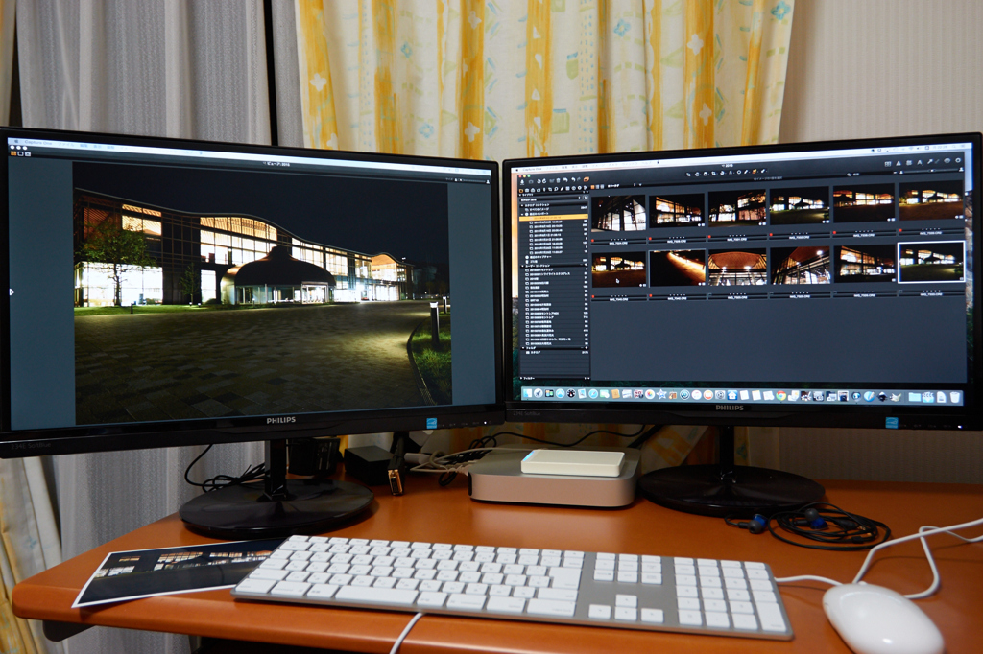
Task: Click the undo arrow icon in the toolbar
Action: pyautogui.click(x=563, y=179)
